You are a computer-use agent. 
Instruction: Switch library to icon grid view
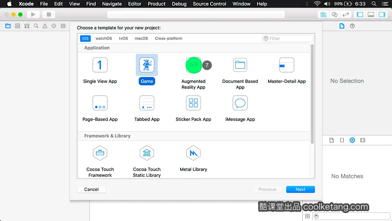[307, 216]
